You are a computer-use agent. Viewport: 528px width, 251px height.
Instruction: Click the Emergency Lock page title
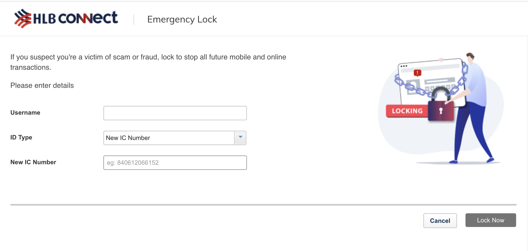pyautogui.click(x=182, y=19)
